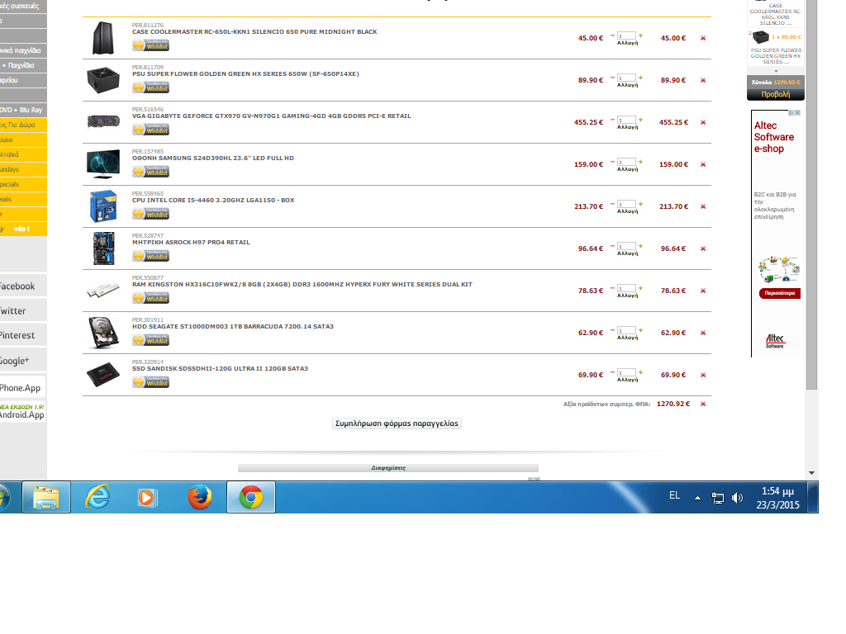Viewport: 846px width, 634px height.
Task: Add ASRock motherboard to Wishlist
Action: click(150, 256)
